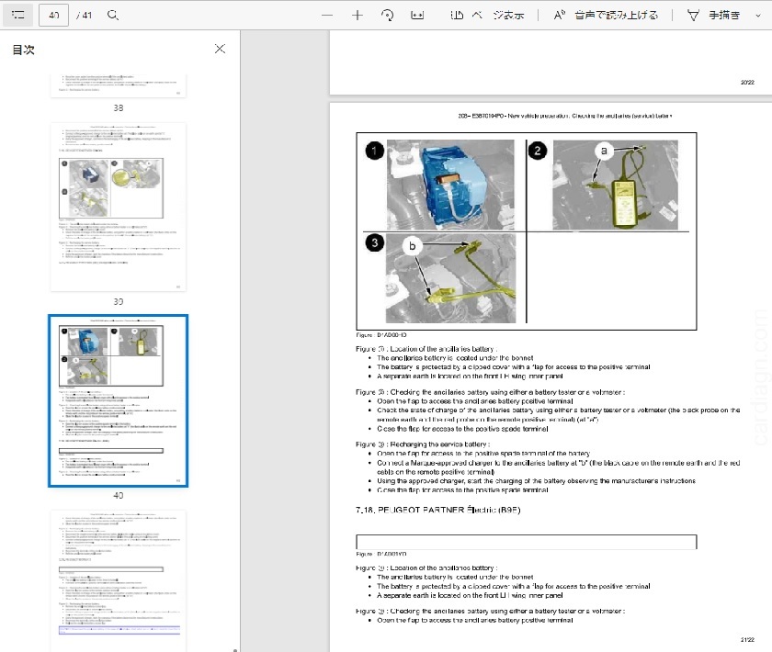Close the 目次 contents pane
772x652 pixels.
pyautogui.click(x=220, y=49)
